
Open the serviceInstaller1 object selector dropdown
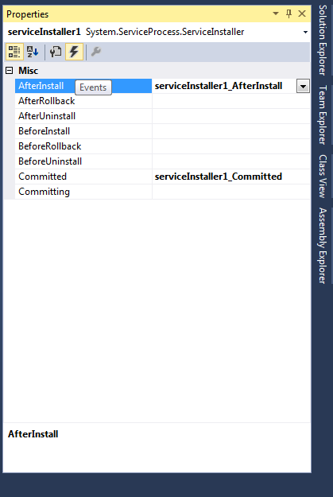coord(305,32)
